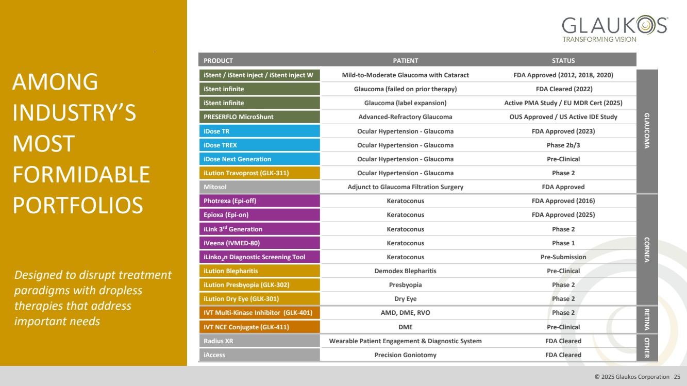This screenshot has width=687, height=386.
Task: Click the PRESERFLO MicroShunt product cell
Action: (x=259, y=117)
